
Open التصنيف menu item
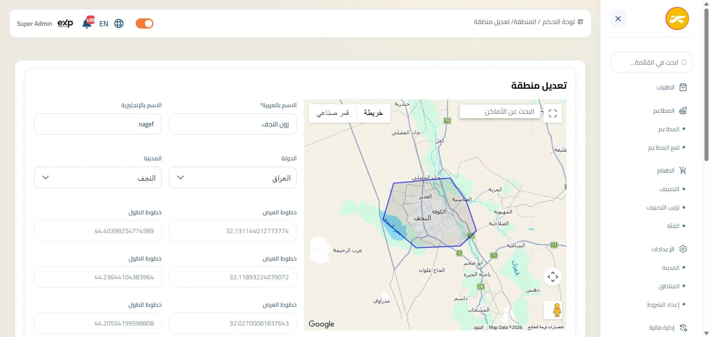669,189
